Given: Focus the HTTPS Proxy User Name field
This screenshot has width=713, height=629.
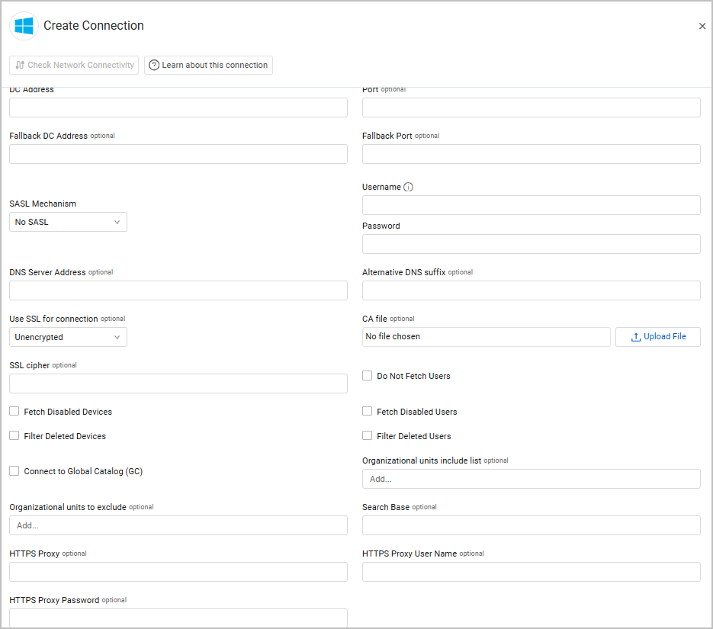Looking at the screenshot, I should click(532, 572).
